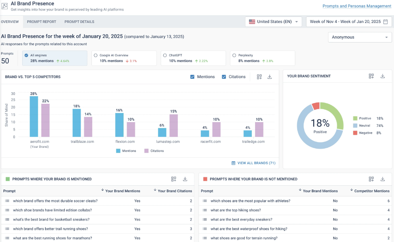Click list icon beside limited edition collabs prompt
Viewport: 394px width, 242px height.
[x=7, y=210]
